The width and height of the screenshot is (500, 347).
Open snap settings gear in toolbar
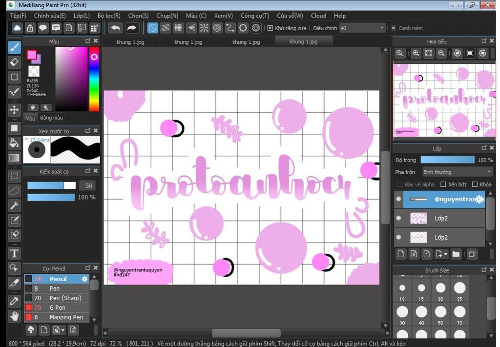(256, 28)
